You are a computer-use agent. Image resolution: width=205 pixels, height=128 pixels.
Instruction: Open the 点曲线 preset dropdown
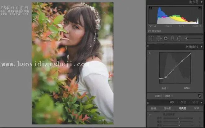[x=169, y=96]
